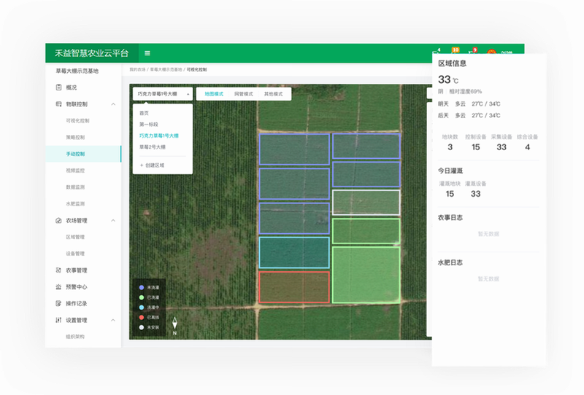Open 数据监测 submenu item
Image resolution: width=584 pixels, height=395 pixels.
pyautogui.click(x=75, y=187)
